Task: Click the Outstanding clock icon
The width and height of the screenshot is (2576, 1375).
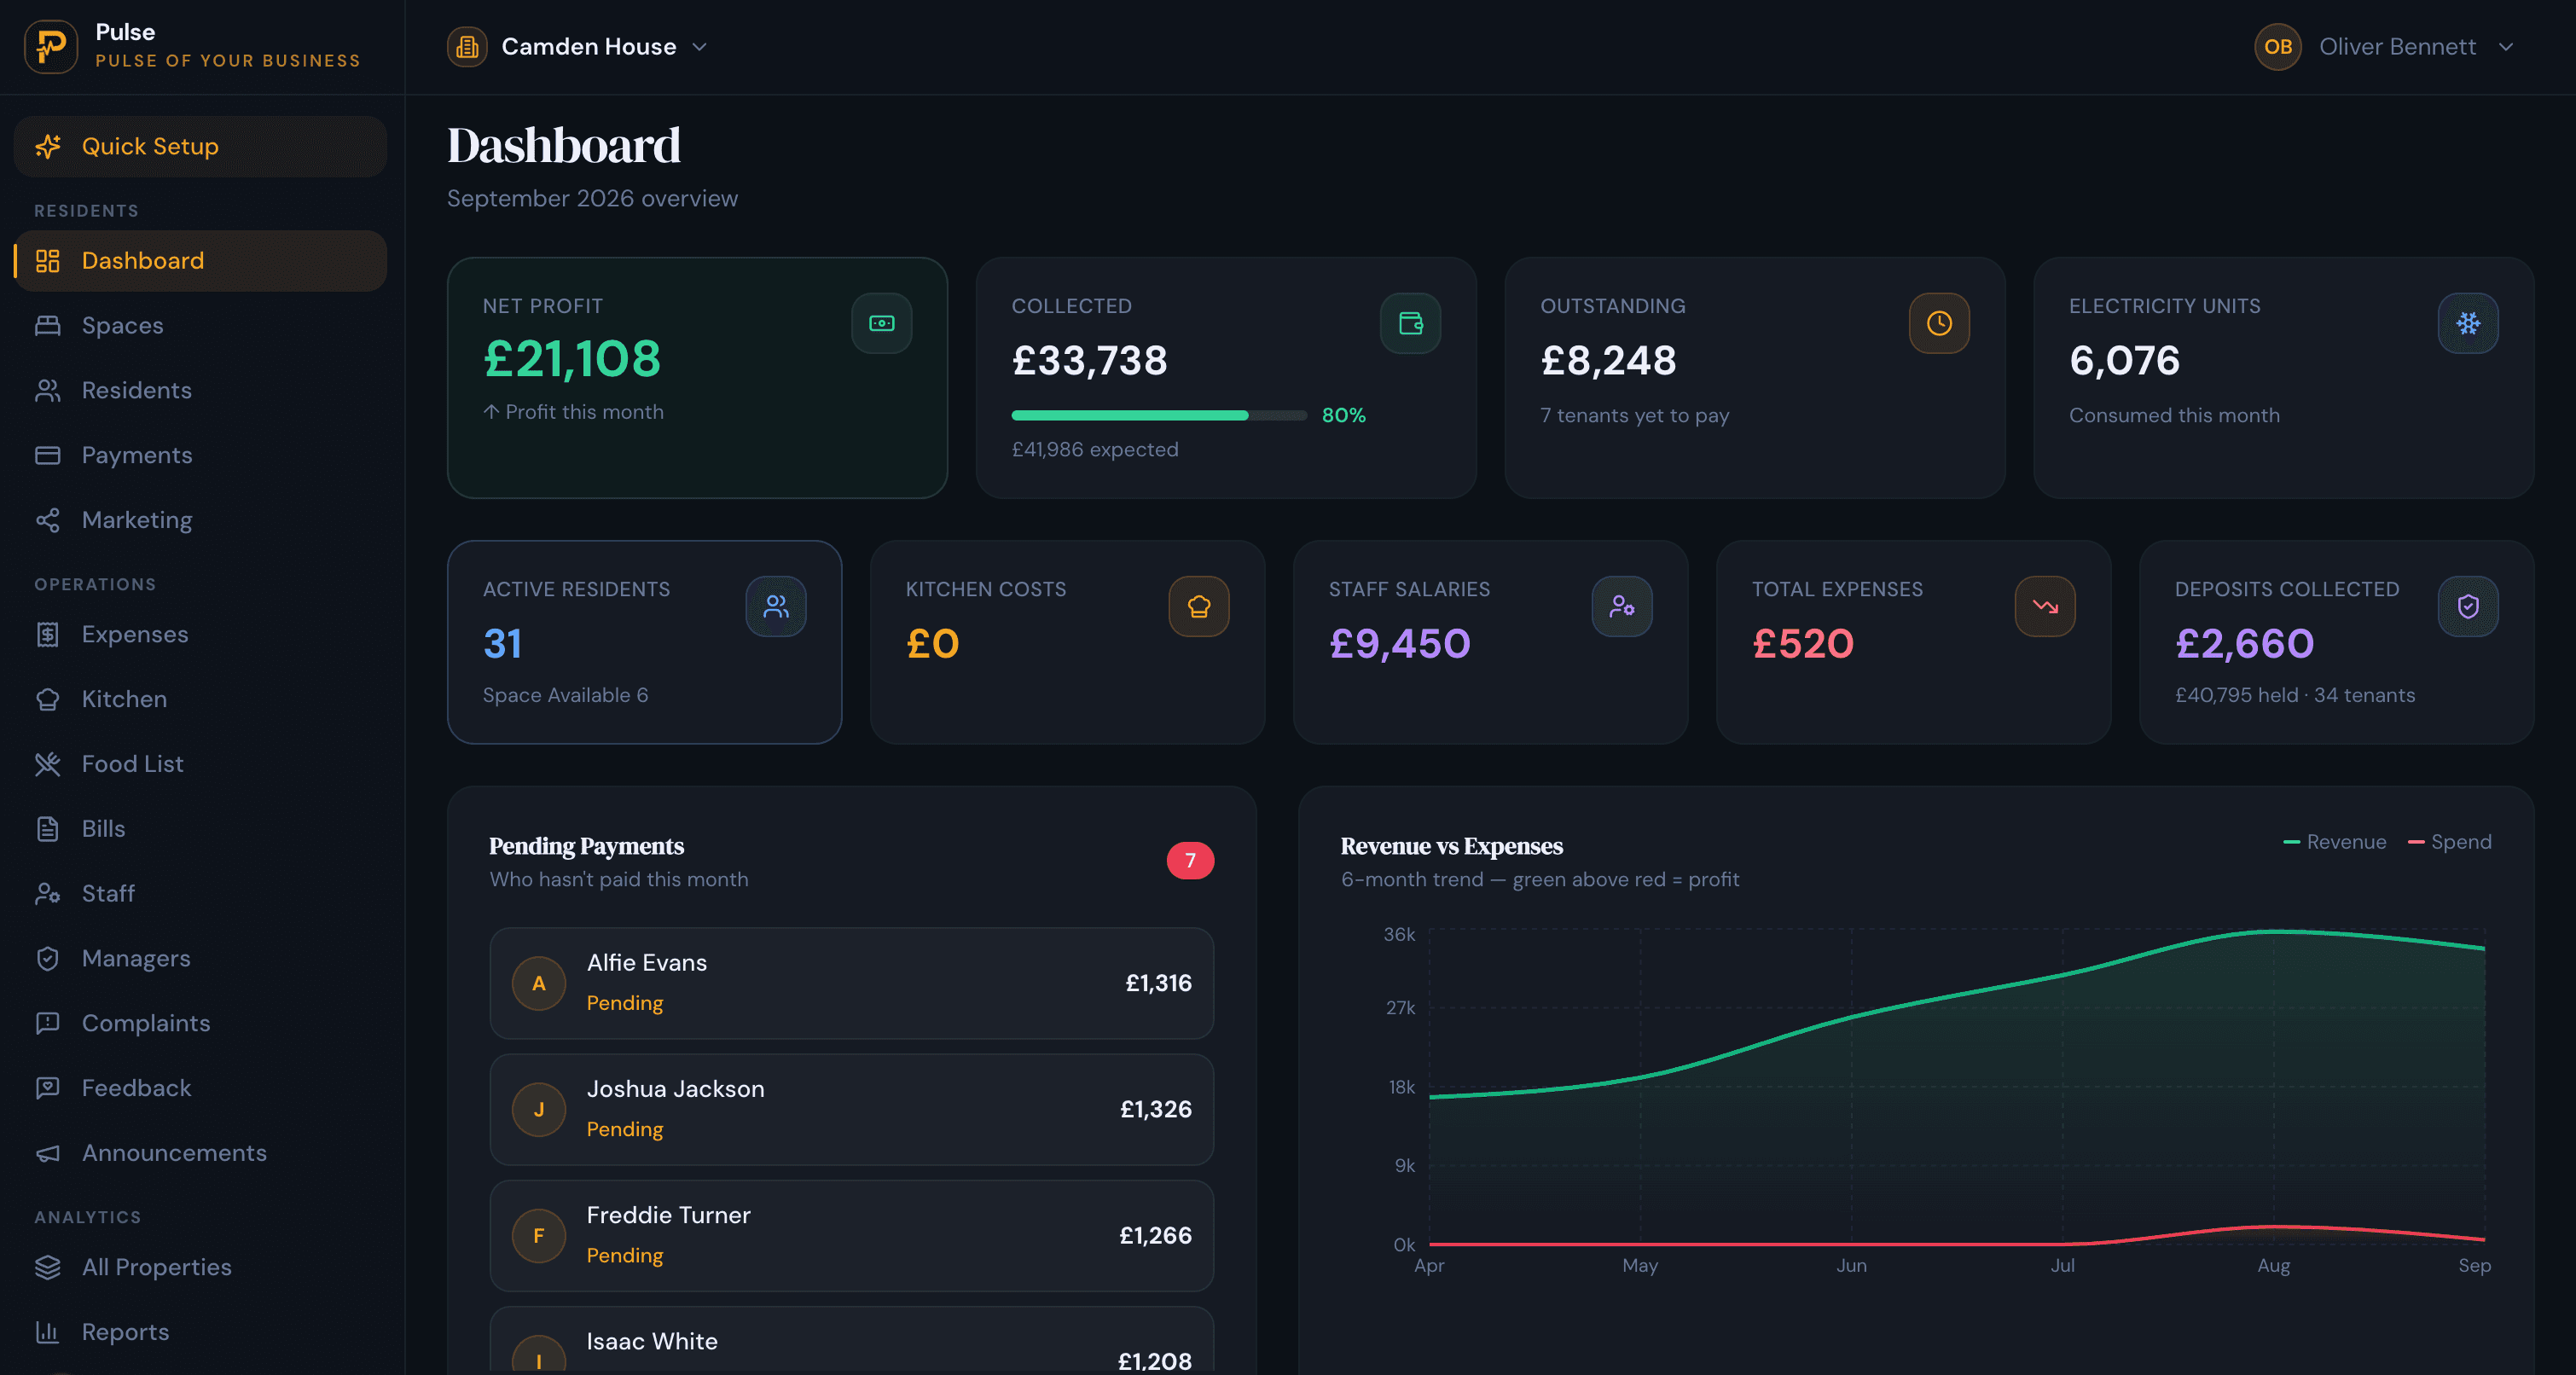Action: [1939, 323]
